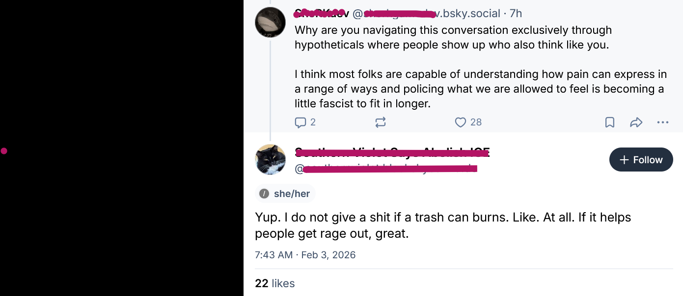Viewport: 683px width, 296px height.
Task: Bookmark the top post
Action: pos(609,122)
